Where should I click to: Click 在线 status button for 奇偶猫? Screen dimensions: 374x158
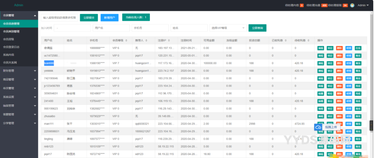pyautogui.click(x=358, y=48)
